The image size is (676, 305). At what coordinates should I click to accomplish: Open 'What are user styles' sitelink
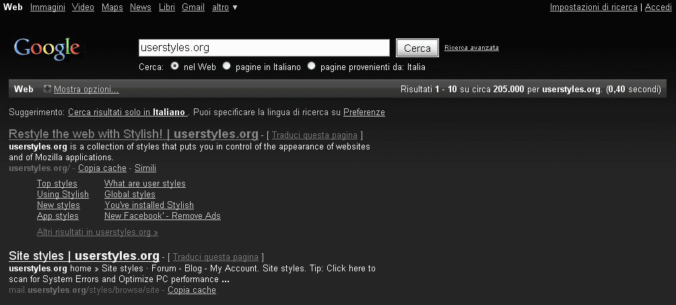point(145,183)
